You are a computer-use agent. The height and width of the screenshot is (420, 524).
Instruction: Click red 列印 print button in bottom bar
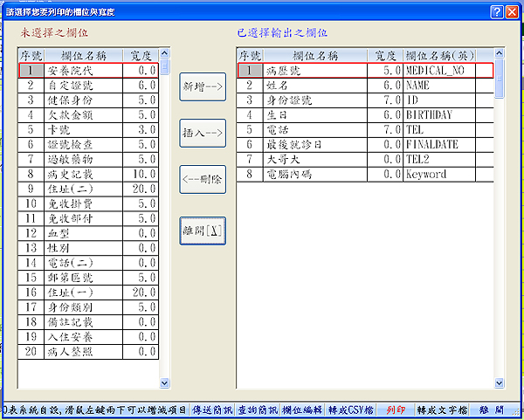395,410
